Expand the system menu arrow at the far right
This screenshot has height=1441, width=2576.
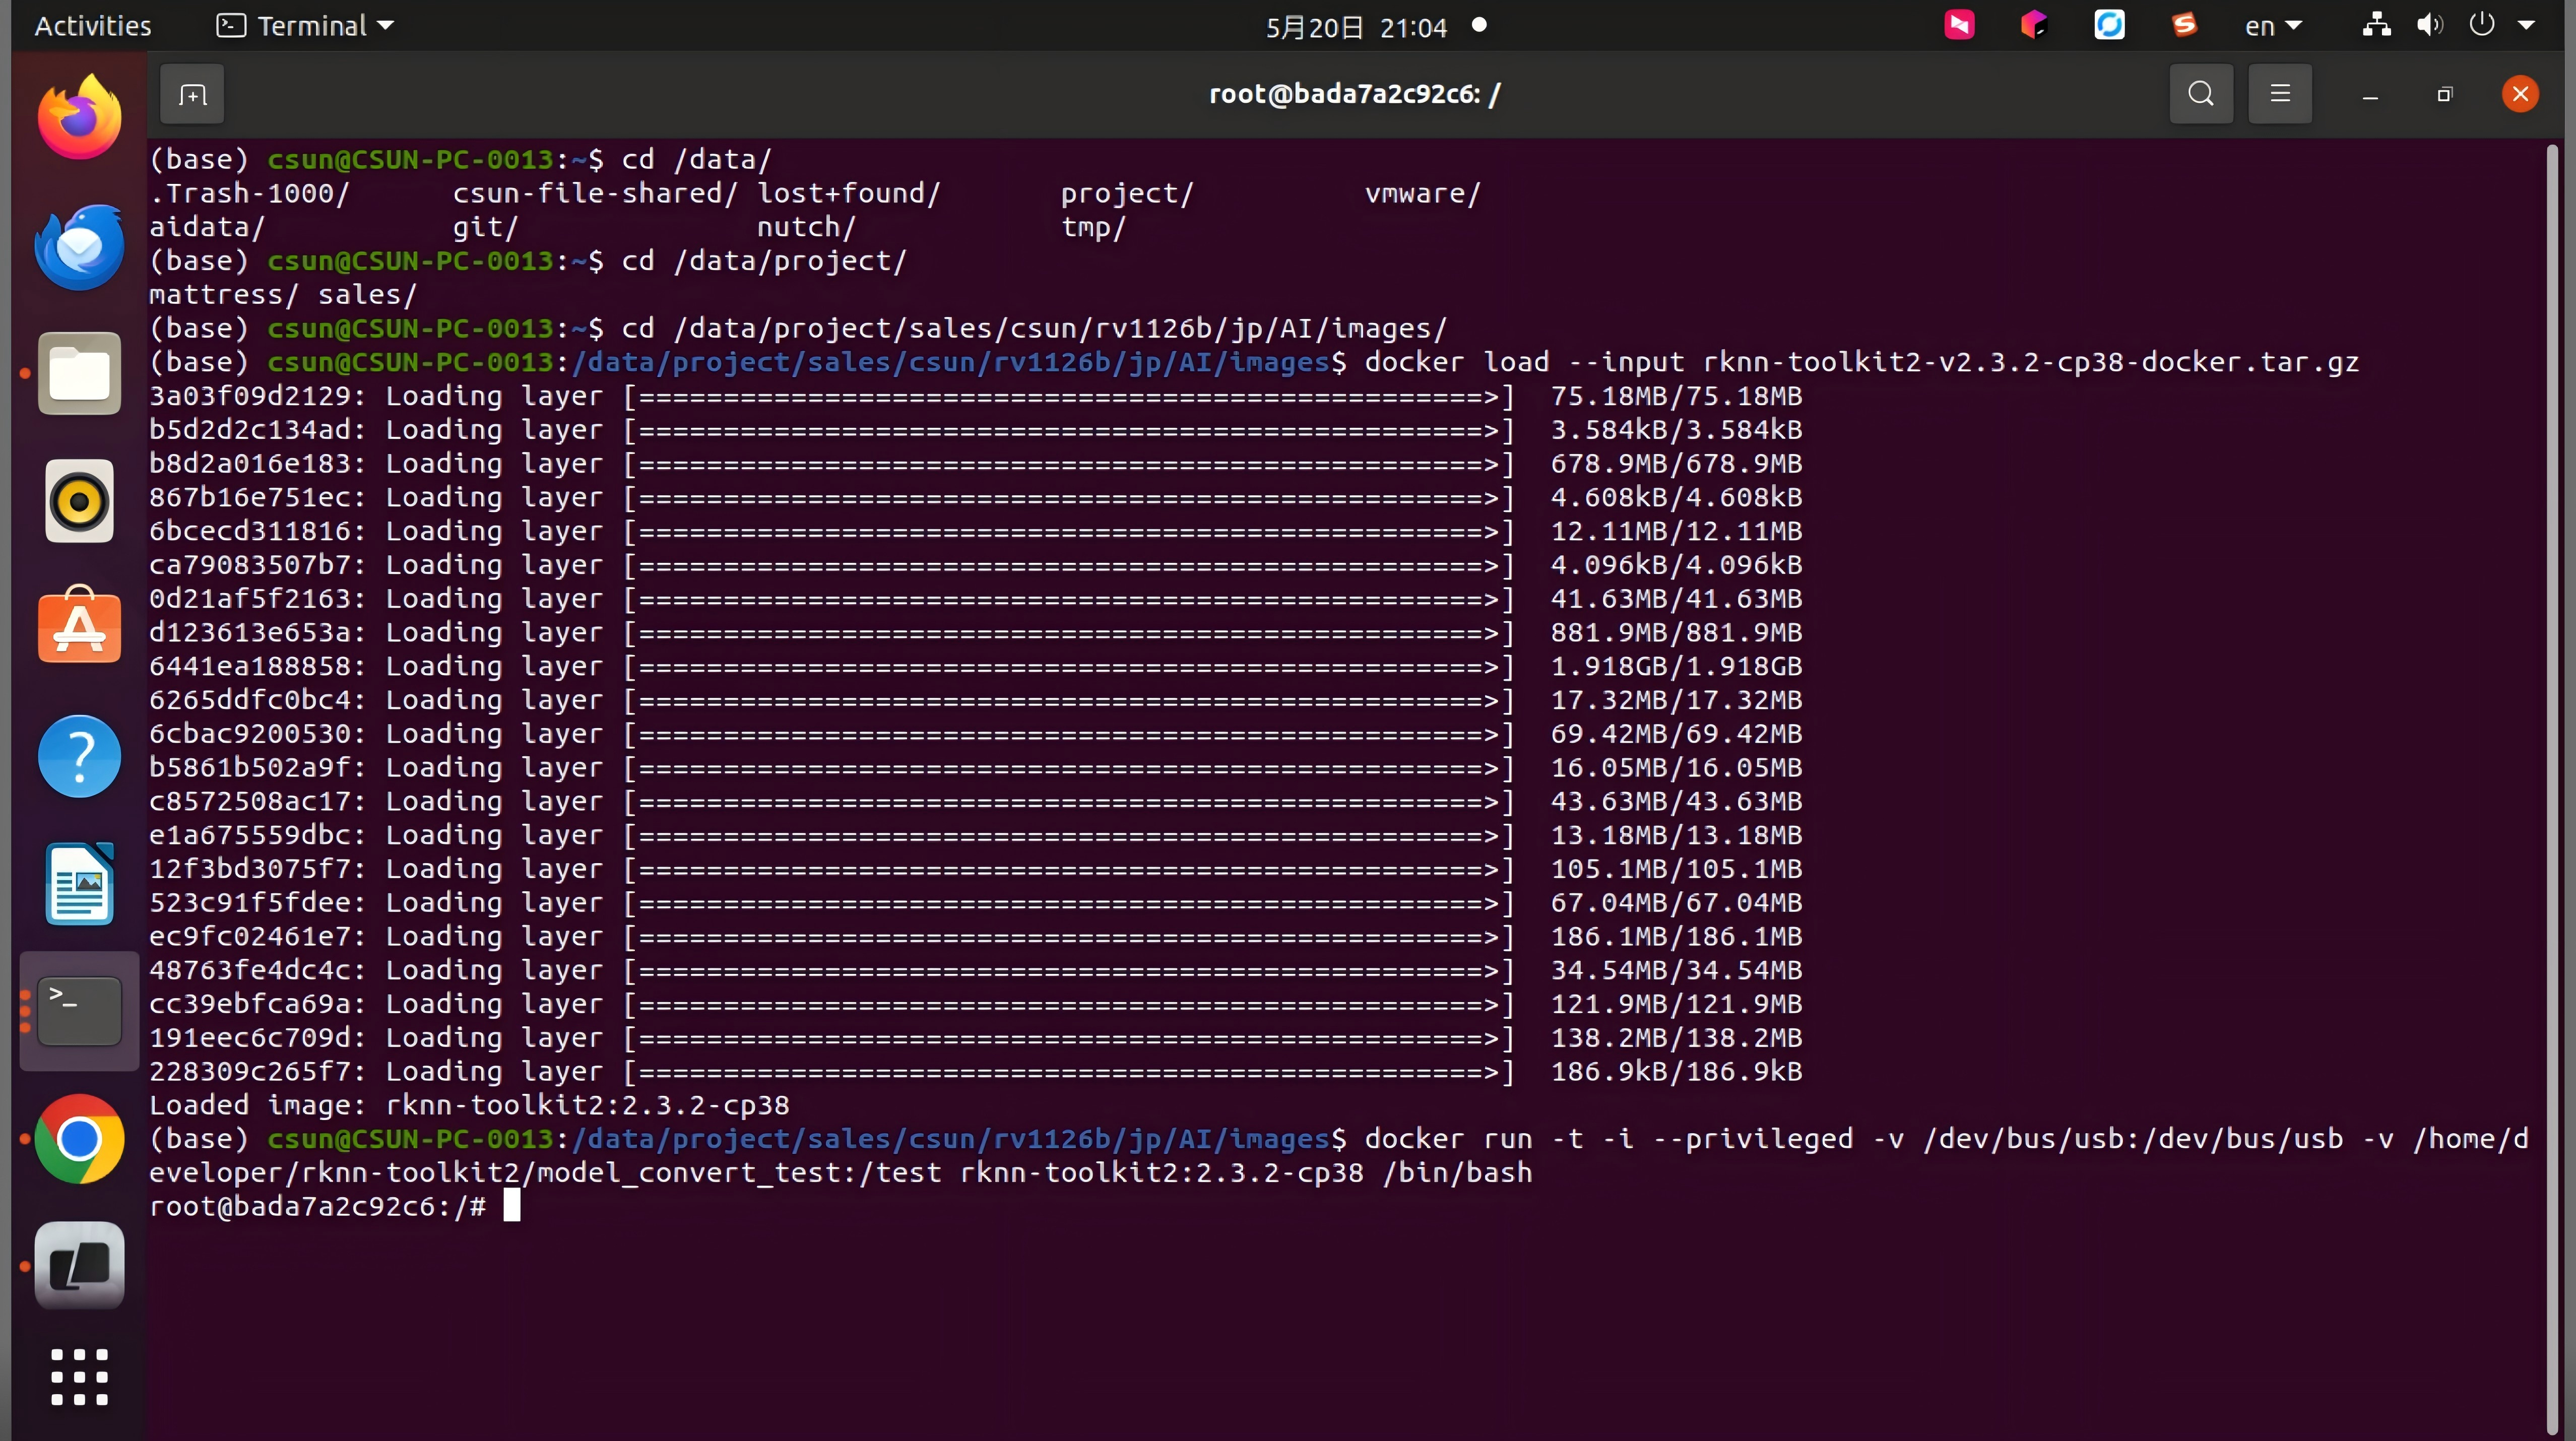[2527, 26]
